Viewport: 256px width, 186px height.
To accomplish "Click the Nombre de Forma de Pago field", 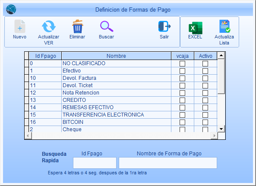I will point(168,163).
